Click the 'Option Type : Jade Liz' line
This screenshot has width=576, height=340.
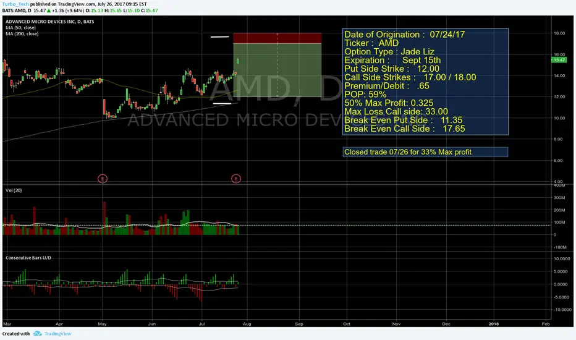(x=389, y=52)
